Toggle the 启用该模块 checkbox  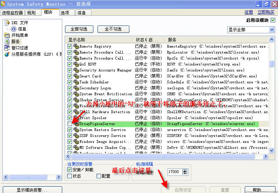273,20
